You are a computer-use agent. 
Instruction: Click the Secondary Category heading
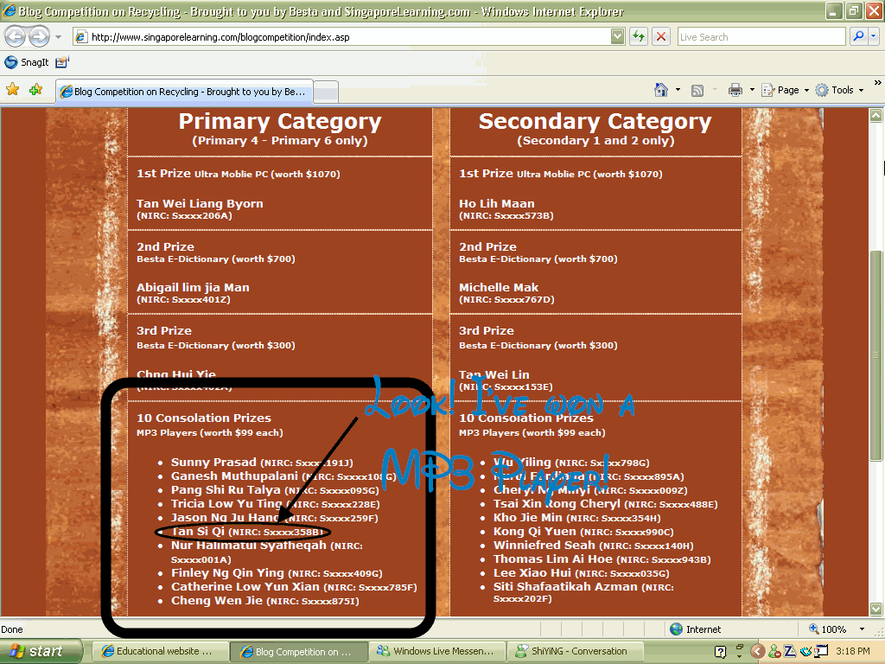click(x=595, y=121)
